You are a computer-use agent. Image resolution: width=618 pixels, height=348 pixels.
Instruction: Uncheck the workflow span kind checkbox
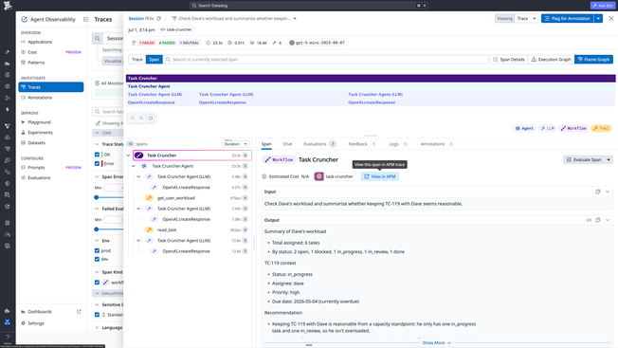pos(97,283)
